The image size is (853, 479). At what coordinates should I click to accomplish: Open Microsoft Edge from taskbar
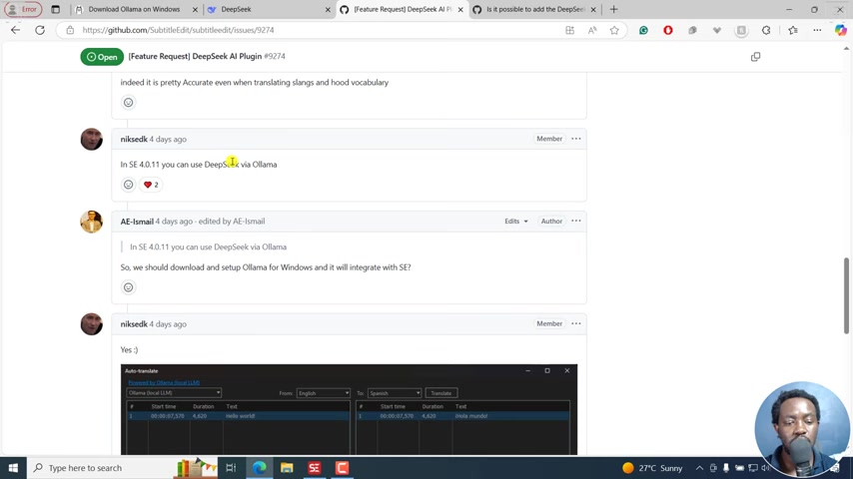(x=260, y=468)
